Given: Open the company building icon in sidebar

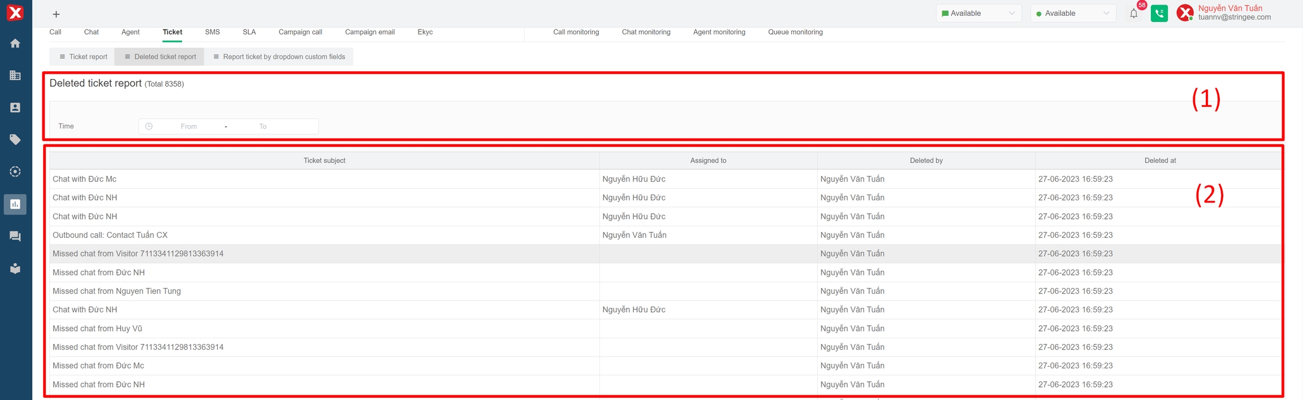Looking at the screenshot, I should [x=15, y=75].
